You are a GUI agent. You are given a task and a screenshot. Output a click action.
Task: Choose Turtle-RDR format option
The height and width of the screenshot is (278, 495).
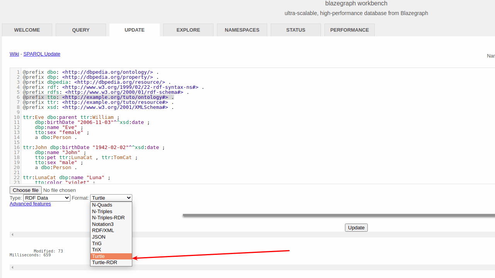pos(111,263)
